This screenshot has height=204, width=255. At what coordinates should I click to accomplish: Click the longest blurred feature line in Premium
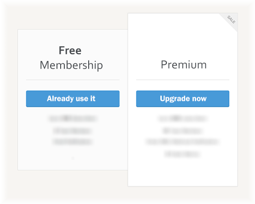pyautogui.click(x=182, y=142)
